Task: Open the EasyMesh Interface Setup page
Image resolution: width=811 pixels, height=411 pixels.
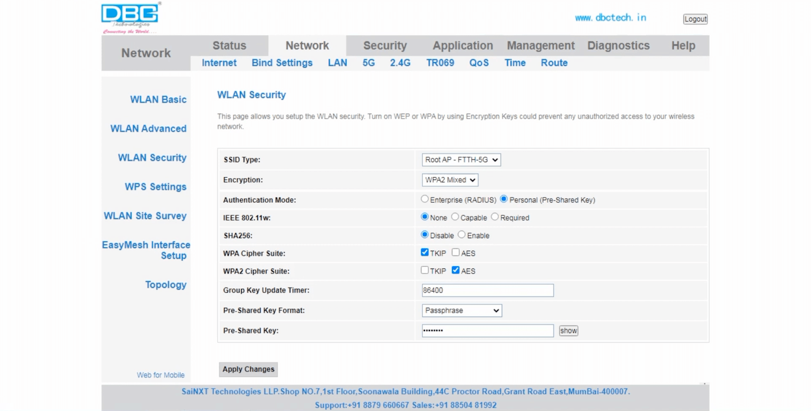Action: coord(146,250)
